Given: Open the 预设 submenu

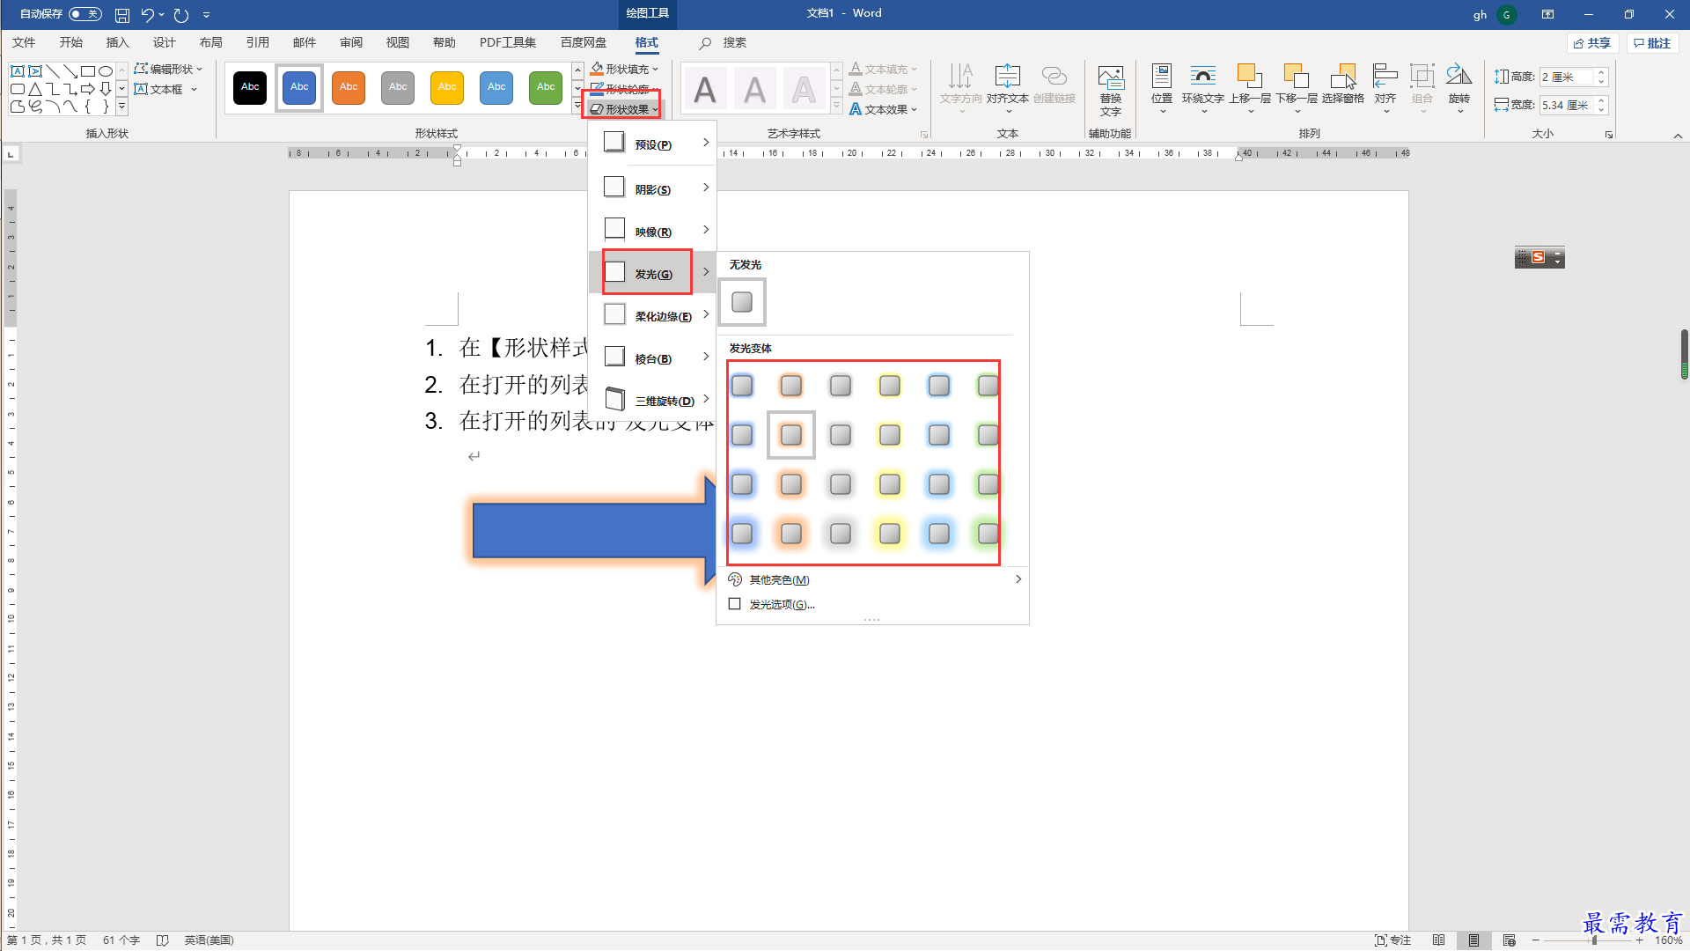Looking at the screenshot, I should pos(652,144).
